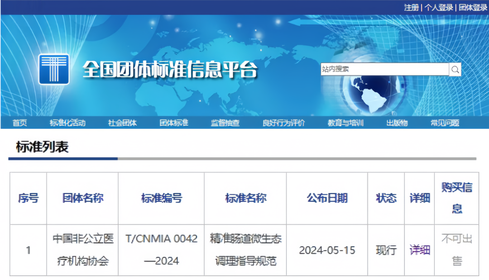Open the 个人登录 link

[438, 8]
